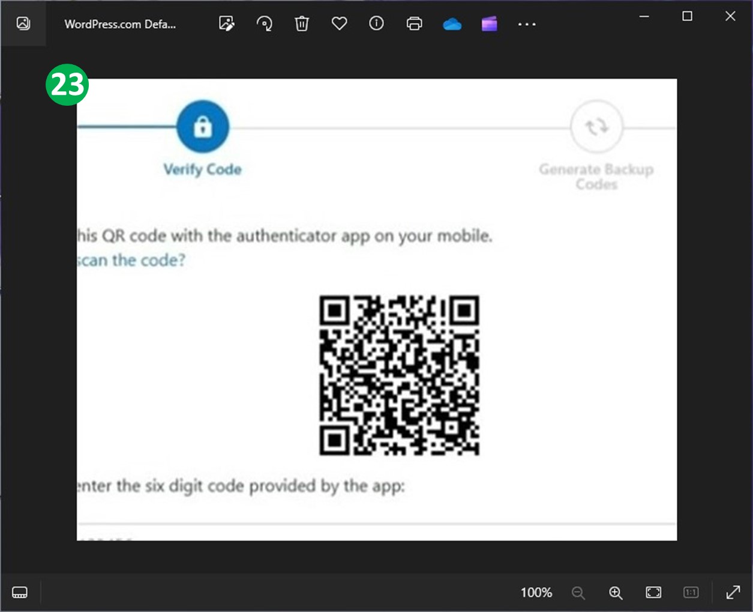This screenshot has width=753, height=612.
Task: Show file info with the info icon
Action: [376, 23]
